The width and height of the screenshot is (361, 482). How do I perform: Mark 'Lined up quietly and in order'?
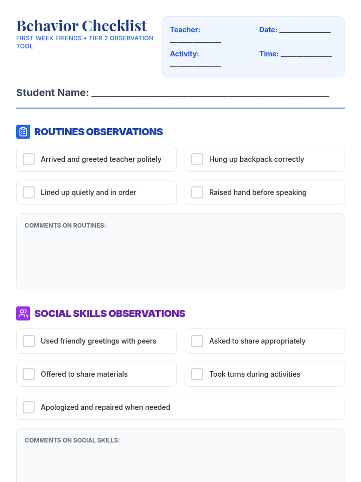(29, 192)
